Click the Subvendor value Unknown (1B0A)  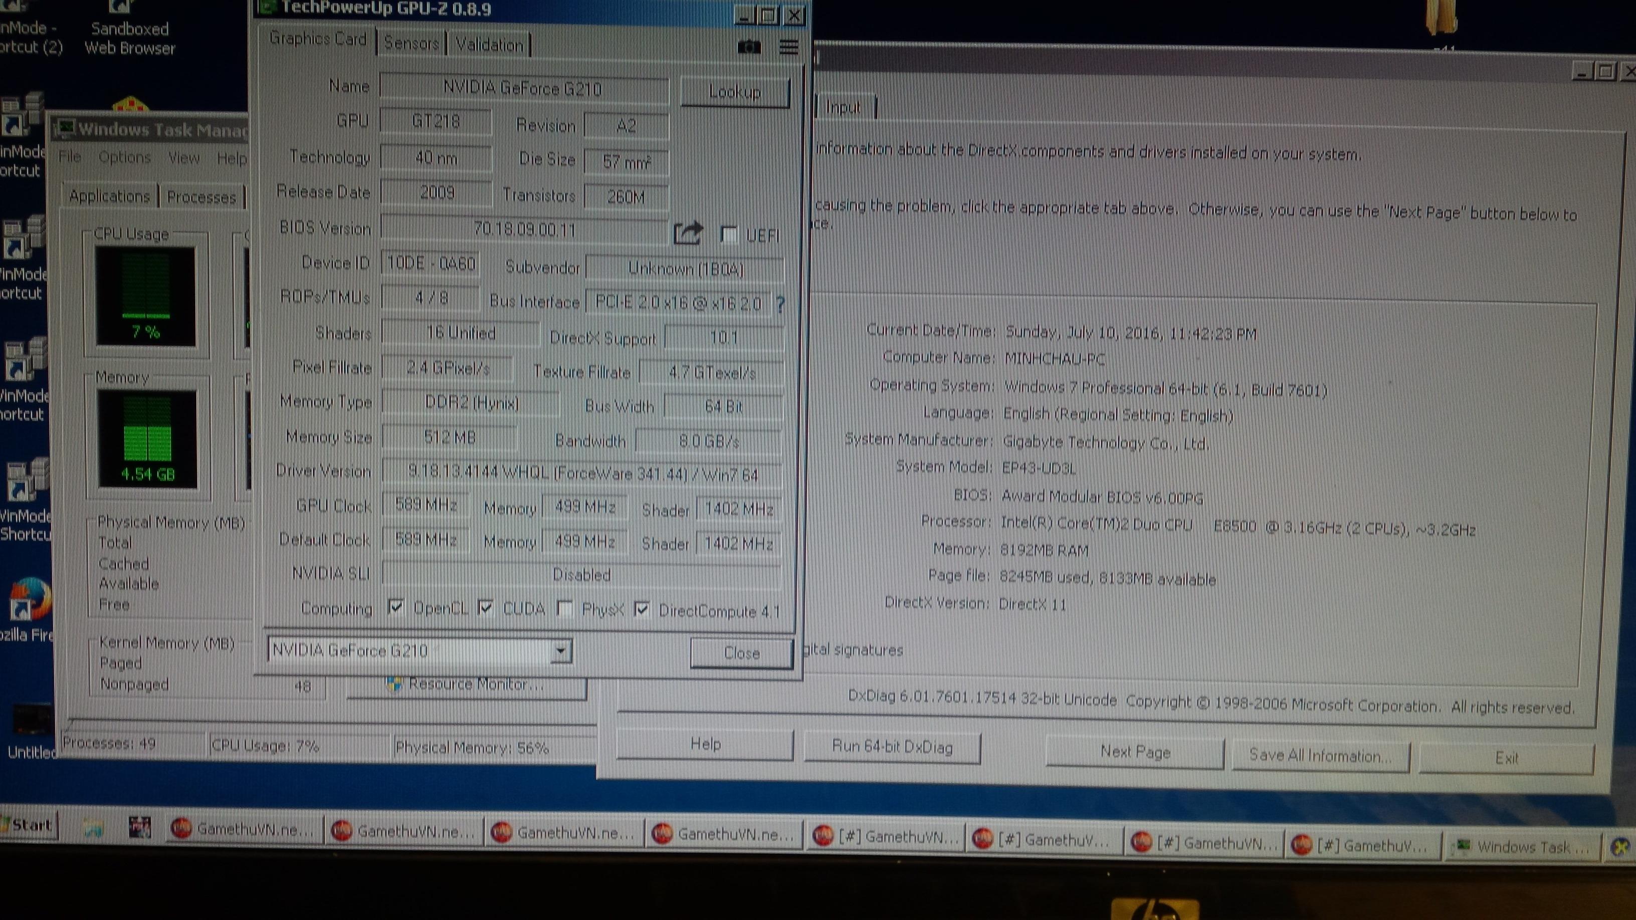coord(685,269)
